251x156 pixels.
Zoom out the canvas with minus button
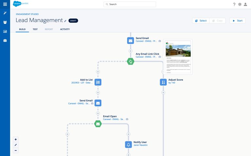(x=16, y=150)
